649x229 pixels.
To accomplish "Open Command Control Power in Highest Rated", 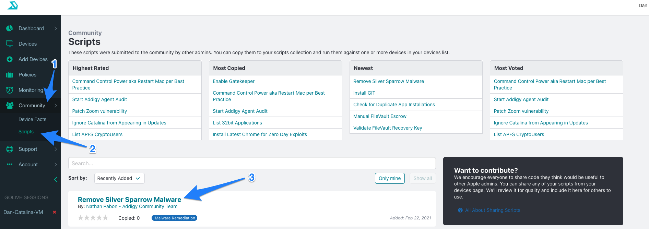I will coord(128,84).
